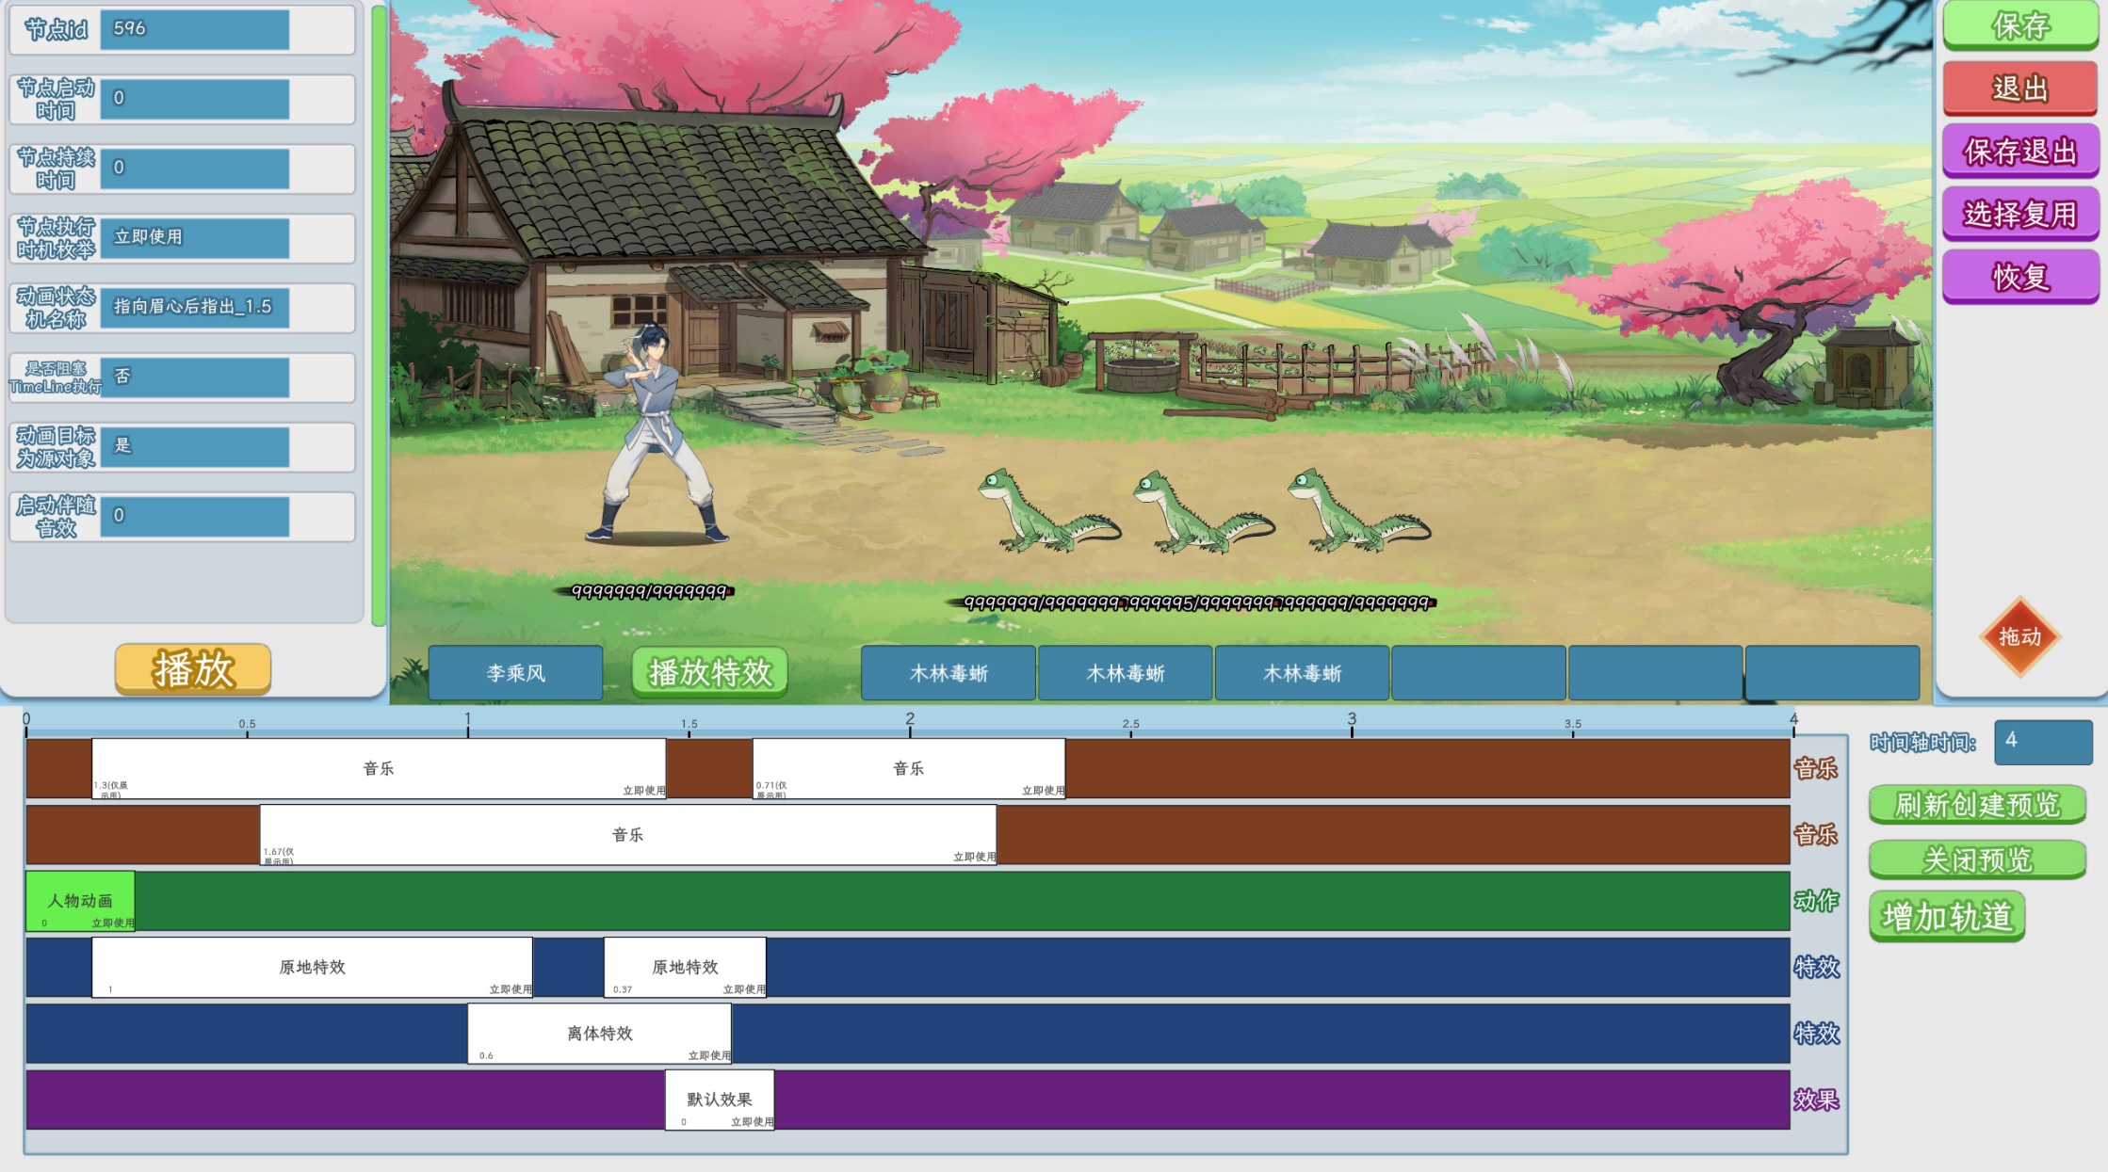Click the 效果 track label
This screenshot has height=1172, width=2108.
point(1816,1100)
